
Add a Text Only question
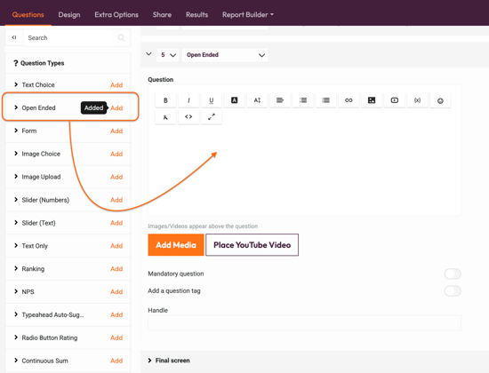pyautogui.click(x=116, y=246)
